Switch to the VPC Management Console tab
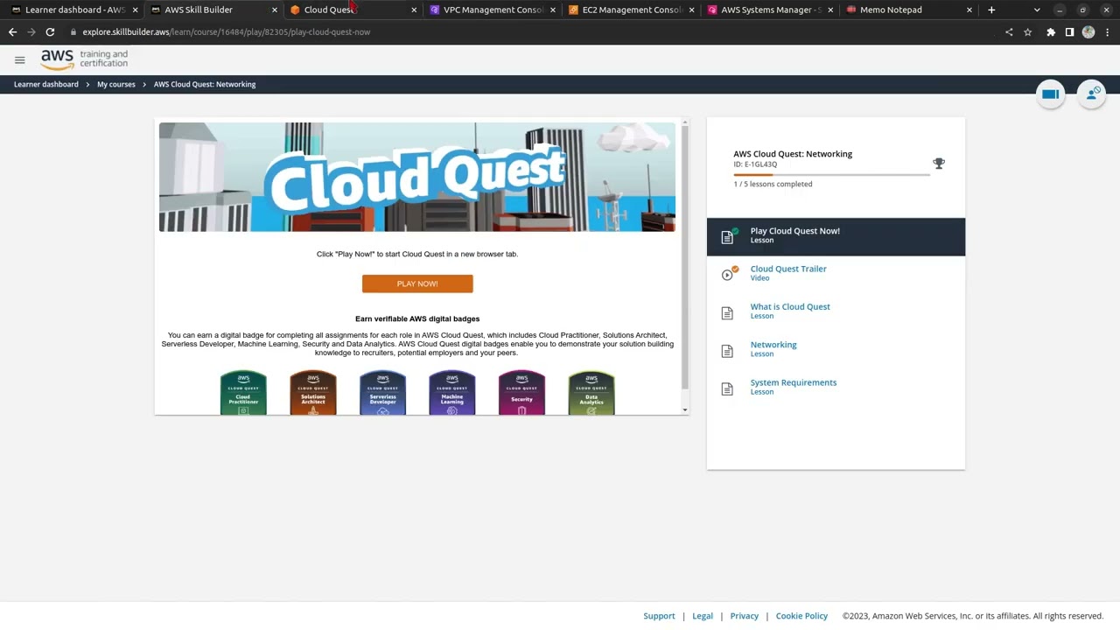 coord(492,10)
